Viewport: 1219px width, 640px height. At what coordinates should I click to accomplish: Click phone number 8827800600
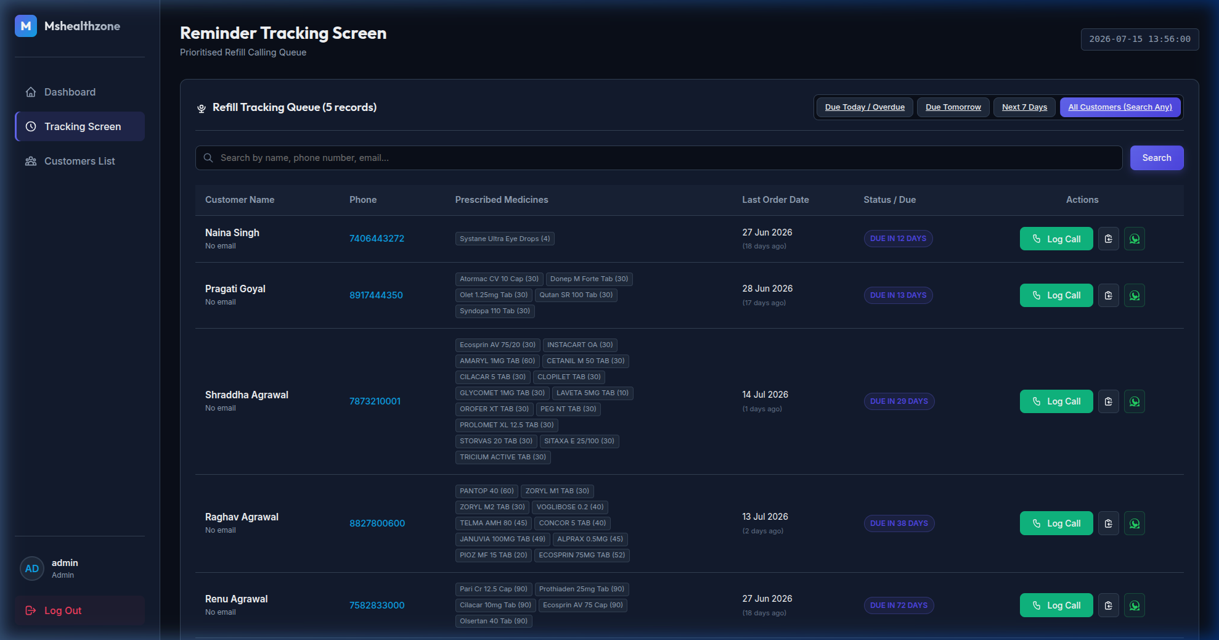click(x=377, y=523)
